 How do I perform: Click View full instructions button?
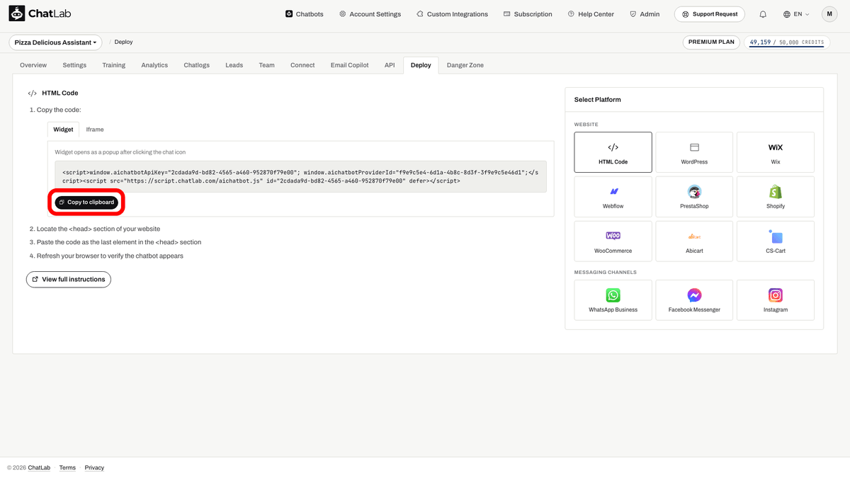point(69,279)
